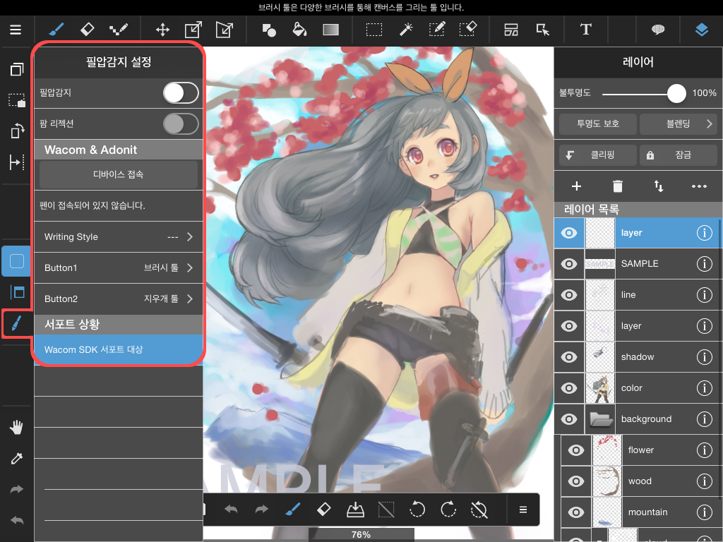The width and height of the screenshot is (723, 542).
Task: Click 잠금 lock button
Action: point(679,155)
